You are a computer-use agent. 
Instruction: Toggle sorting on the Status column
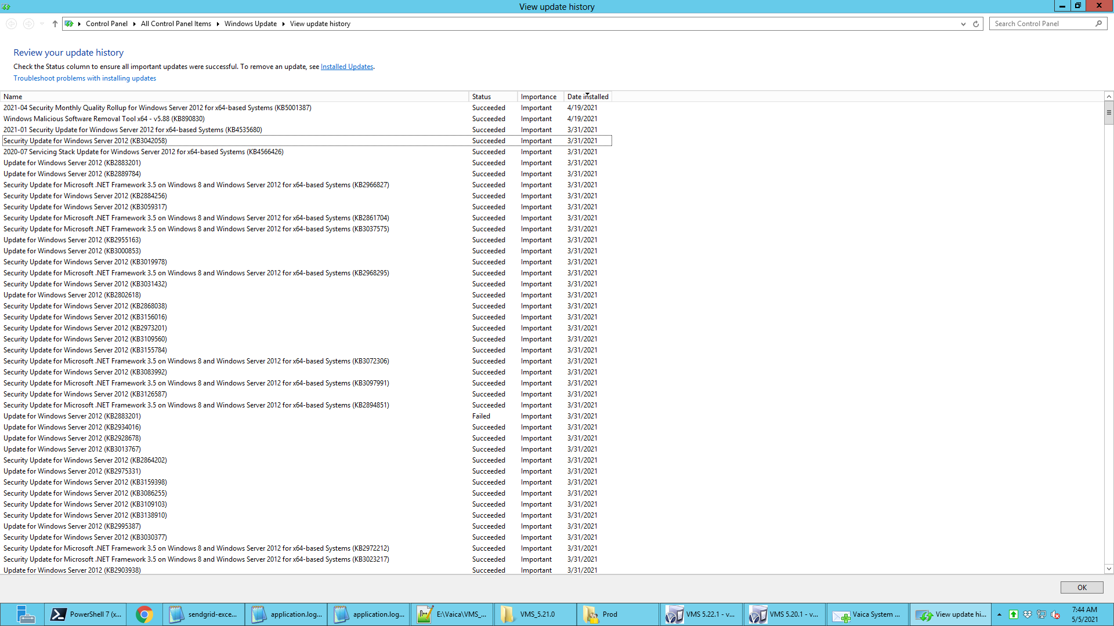point(492,96)
